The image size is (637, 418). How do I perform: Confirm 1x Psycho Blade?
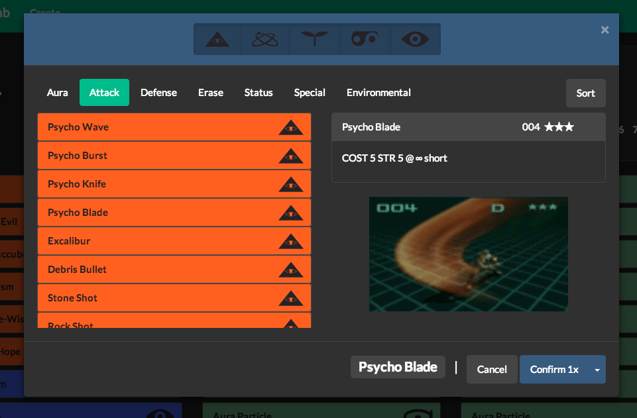554,369
